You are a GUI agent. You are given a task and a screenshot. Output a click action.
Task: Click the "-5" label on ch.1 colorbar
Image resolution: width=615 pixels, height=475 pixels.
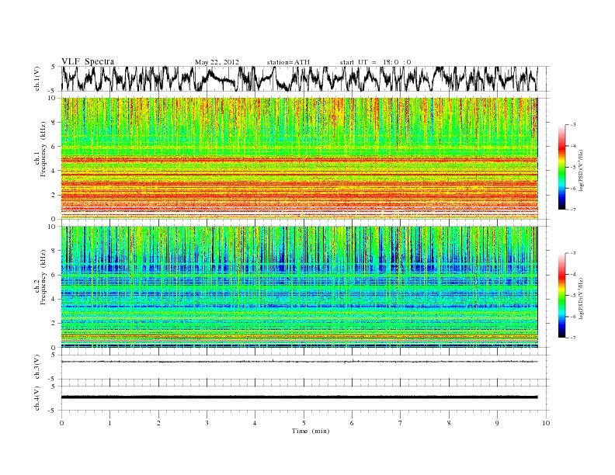pyautogui.click(x=573, y=167)
